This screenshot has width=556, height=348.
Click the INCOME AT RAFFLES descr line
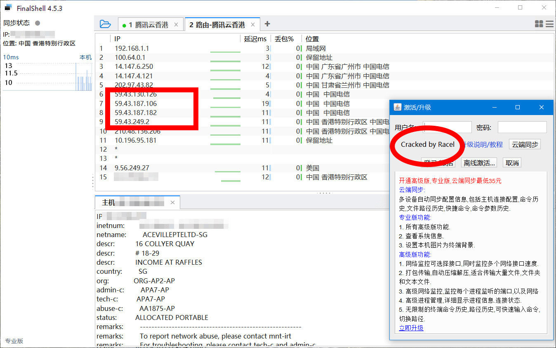[x=169, y=262]
